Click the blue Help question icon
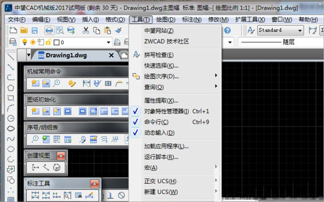 pos(227,31)
